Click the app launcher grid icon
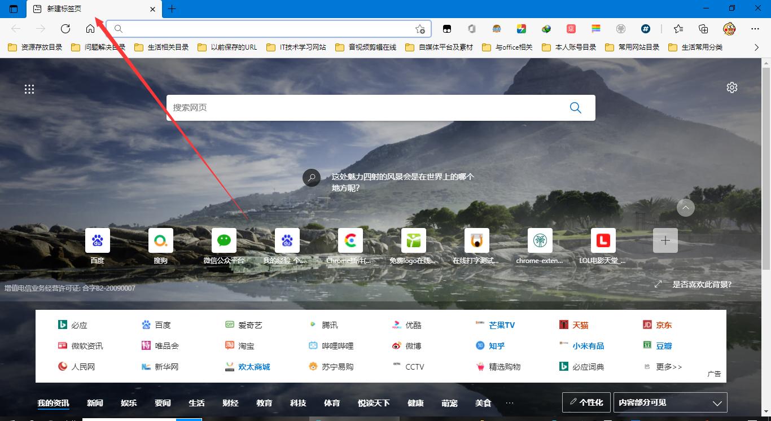This screenshot has height=421, width=771. (x=29, y=89)
